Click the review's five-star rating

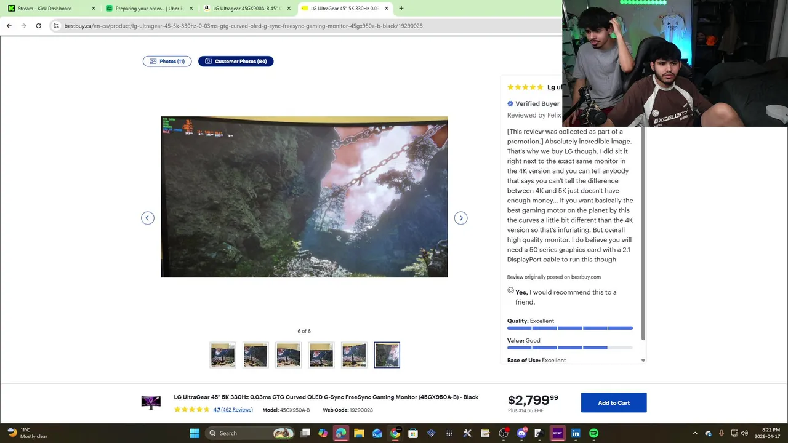tap(525, 87)
